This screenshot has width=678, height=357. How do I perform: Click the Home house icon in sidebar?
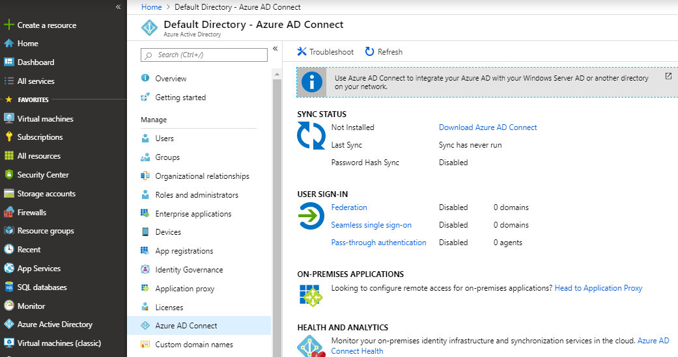coord(8,43)
